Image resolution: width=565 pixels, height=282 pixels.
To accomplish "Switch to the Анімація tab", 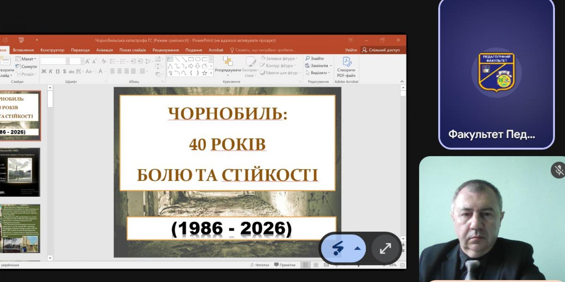I will 104,50.
